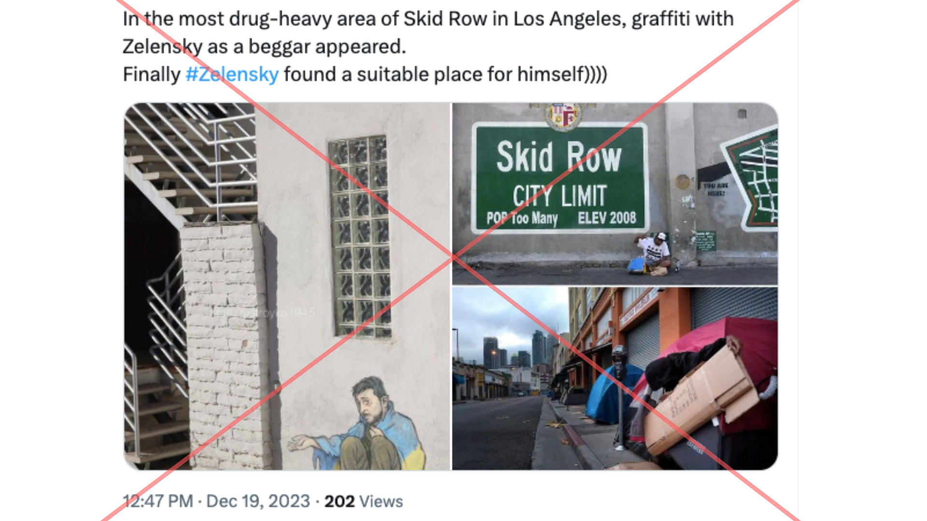Click the green Skid Row City Limit sign
This screenshot has height=521, width=927.
click(560, 178)
